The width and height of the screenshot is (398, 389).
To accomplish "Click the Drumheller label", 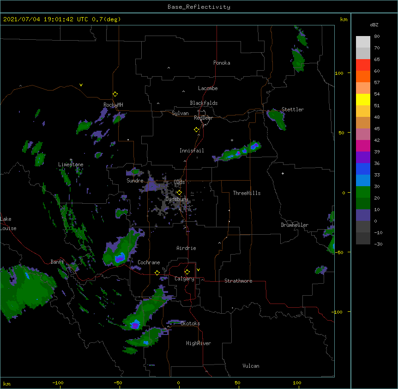I will (295, 225).
